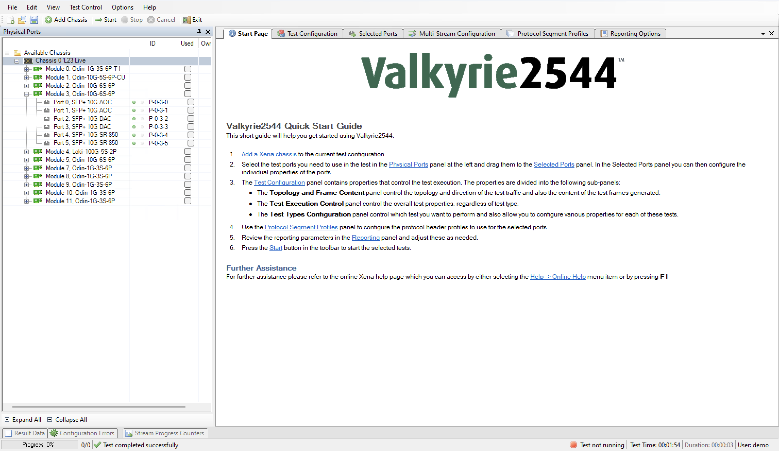Click Port 5 SFP+ 10G SR port icon
779x451 pixels.
click(x=47, y=143)
